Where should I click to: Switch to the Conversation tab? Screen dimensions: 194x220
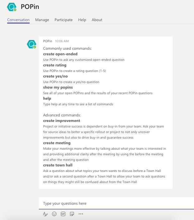tap(18, 20)
